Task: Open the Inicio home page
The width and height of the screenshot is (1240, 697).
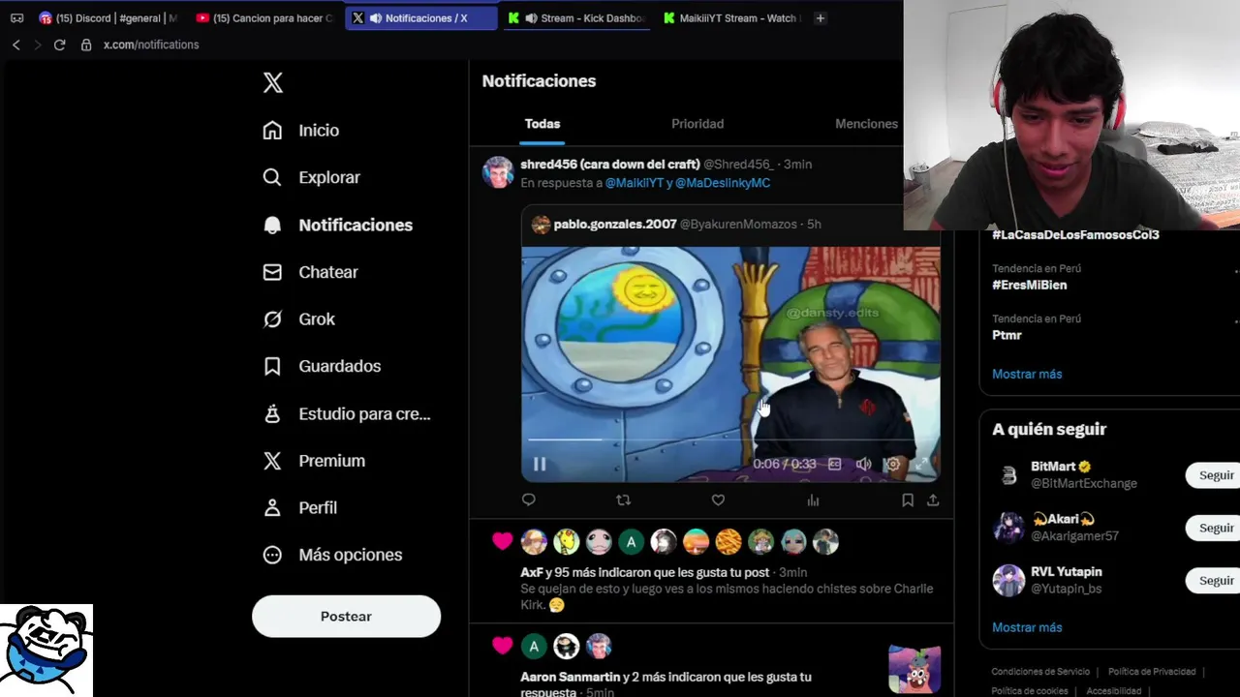Action: [302, 131]
